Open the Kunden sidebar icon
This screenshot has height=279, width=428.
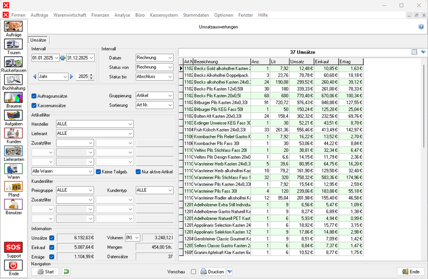(x=13, y=134)
